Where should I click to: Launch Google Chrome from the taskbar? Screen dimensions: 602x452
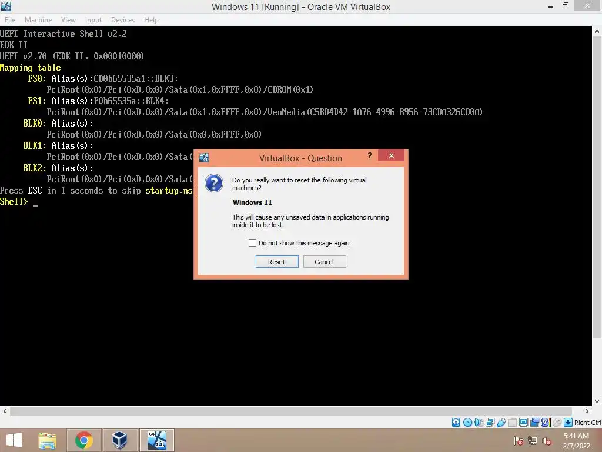pos(84,440)
